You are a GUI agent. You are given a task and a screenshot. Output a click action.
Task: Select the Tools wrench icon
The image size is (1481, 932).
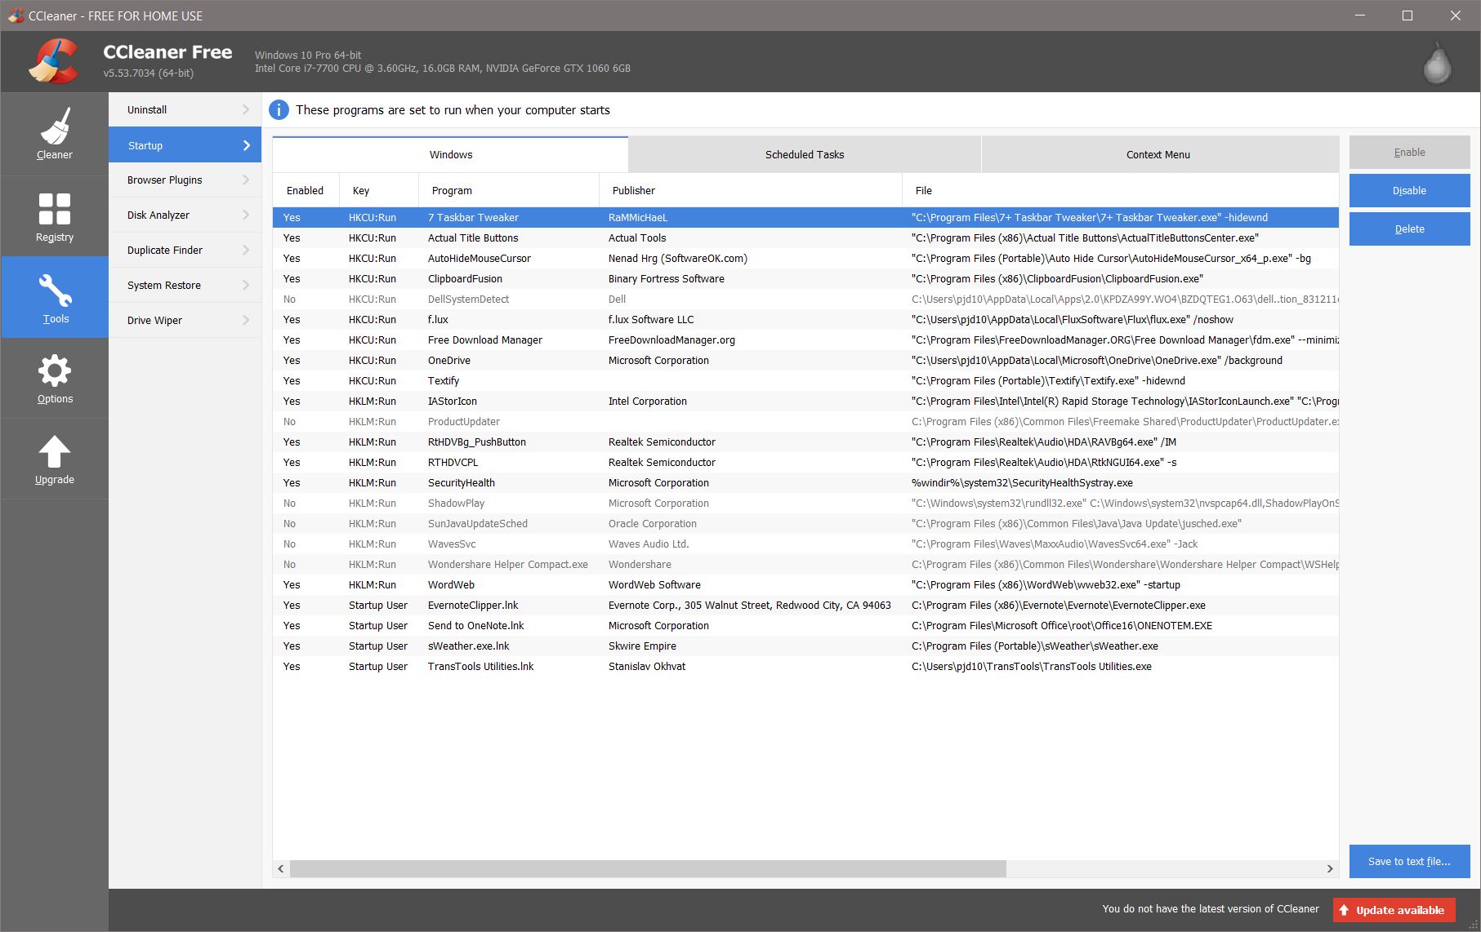coord(55,297)
